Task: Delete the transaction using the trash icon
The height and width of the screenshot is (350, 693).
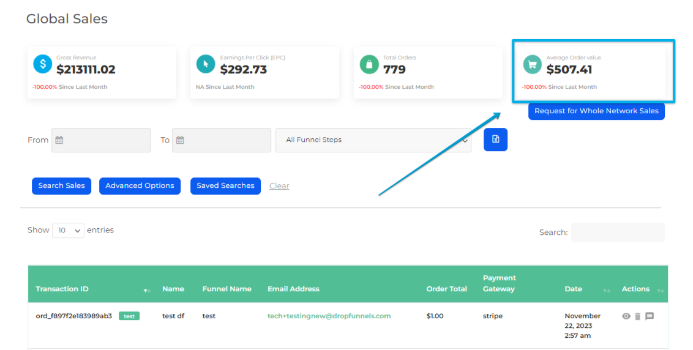Action: click(637, 316)
